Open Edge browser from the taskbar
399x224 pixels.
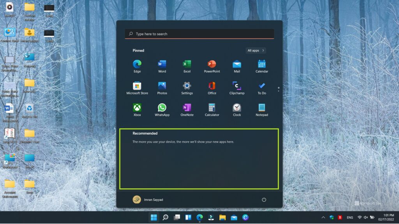coord(200,217)
